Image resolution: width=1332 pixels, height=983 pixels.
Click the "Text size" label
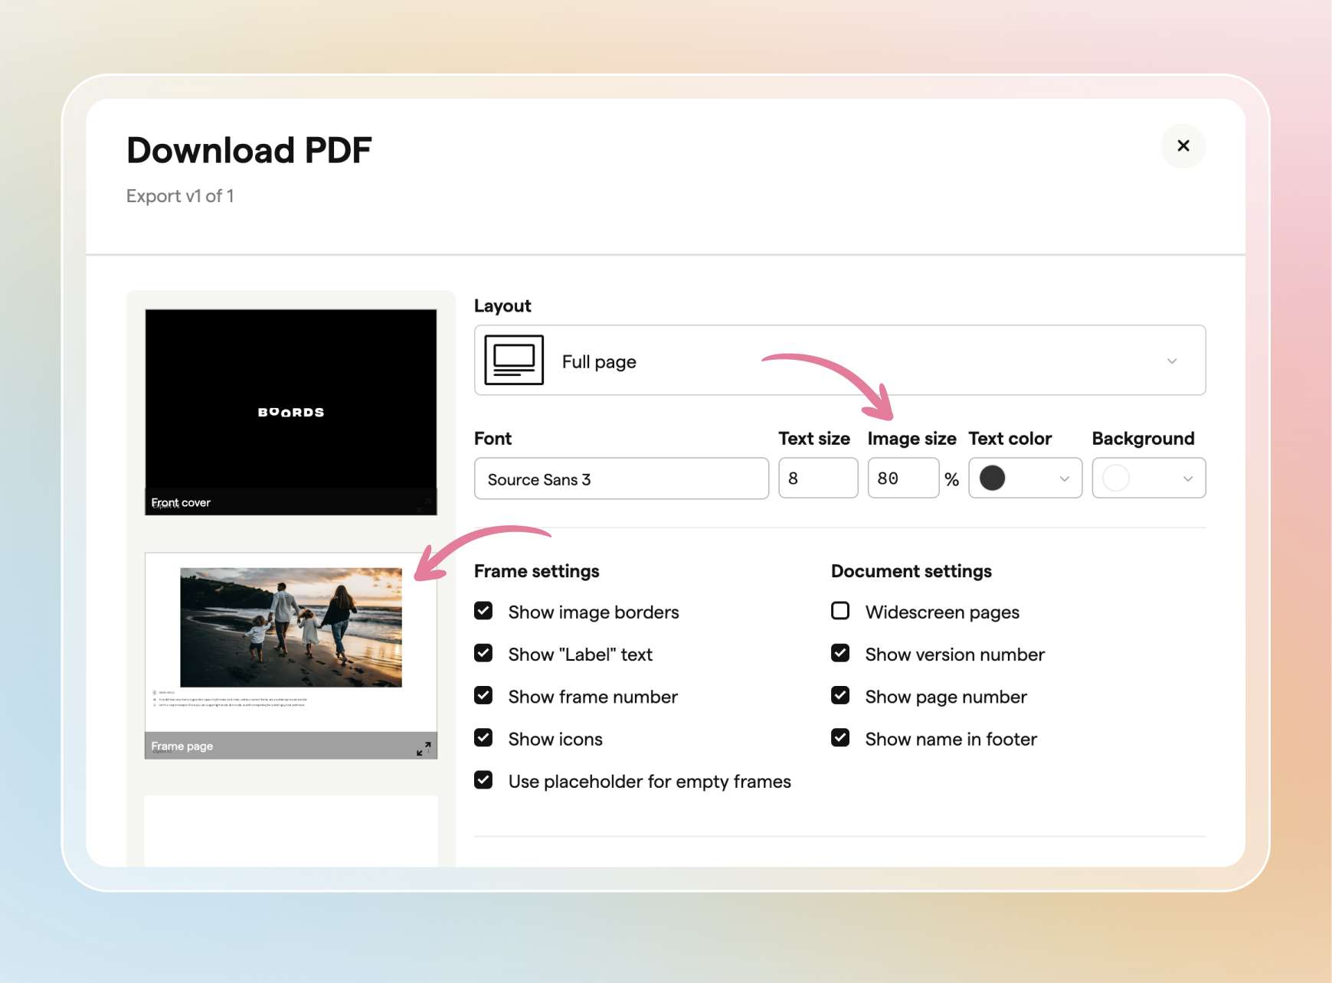pos(814,439)
